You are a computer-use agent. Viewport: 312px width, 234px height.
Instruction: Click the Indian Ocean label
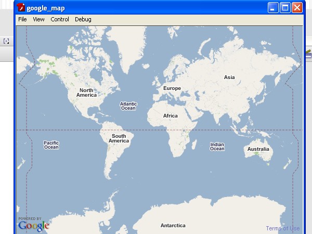[217, 147]
